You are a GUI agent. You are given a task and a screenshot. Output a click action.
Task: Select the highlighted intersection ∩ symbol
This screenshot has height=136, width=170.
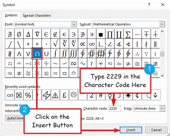click(37, 53)
